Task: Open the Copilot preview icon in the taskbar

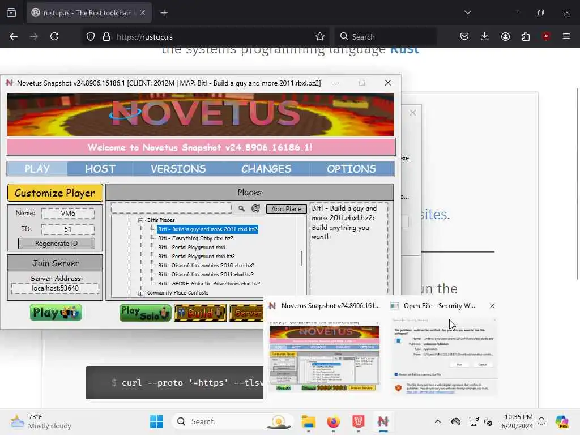Action: (x=562, y=421)
